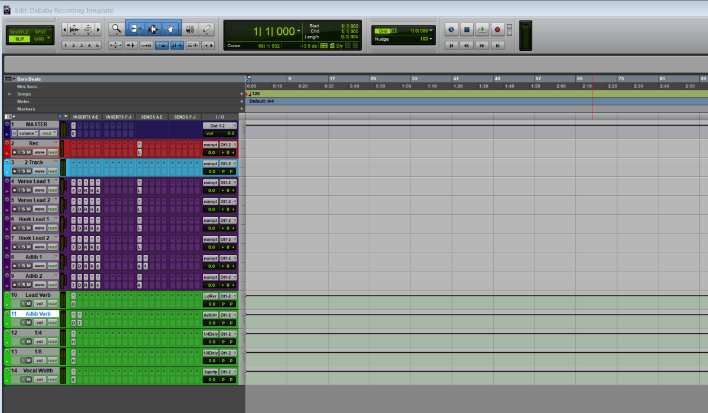Screen dimensions: 708x413
Task: Record-enable the Rec track
Action: (x=14, y=152)
